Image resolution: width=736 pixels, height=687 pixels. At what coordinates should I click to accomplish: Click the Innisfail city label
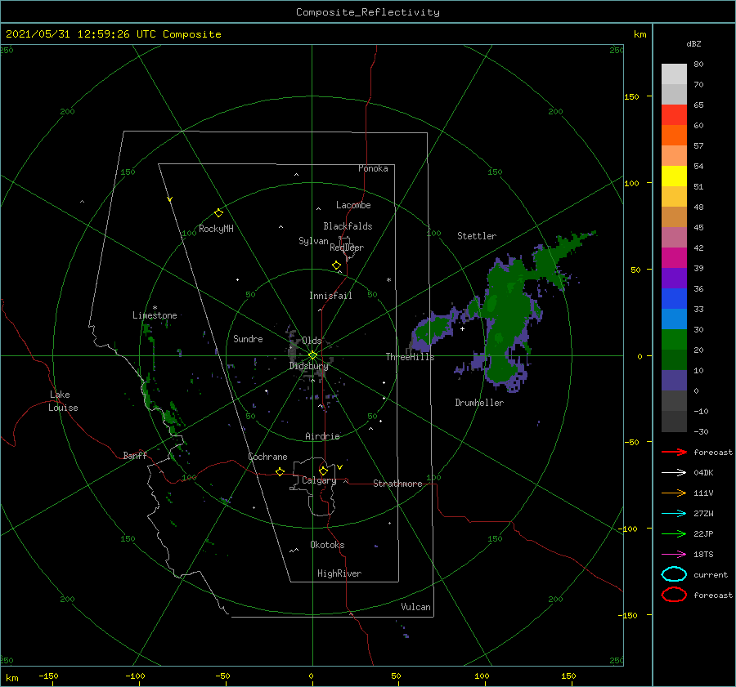[x=330, y=296]
